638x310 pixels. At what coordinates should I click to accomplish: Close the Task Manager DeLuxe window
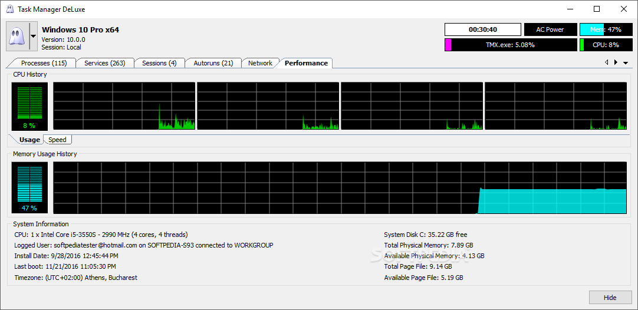(x=623, y=9)
